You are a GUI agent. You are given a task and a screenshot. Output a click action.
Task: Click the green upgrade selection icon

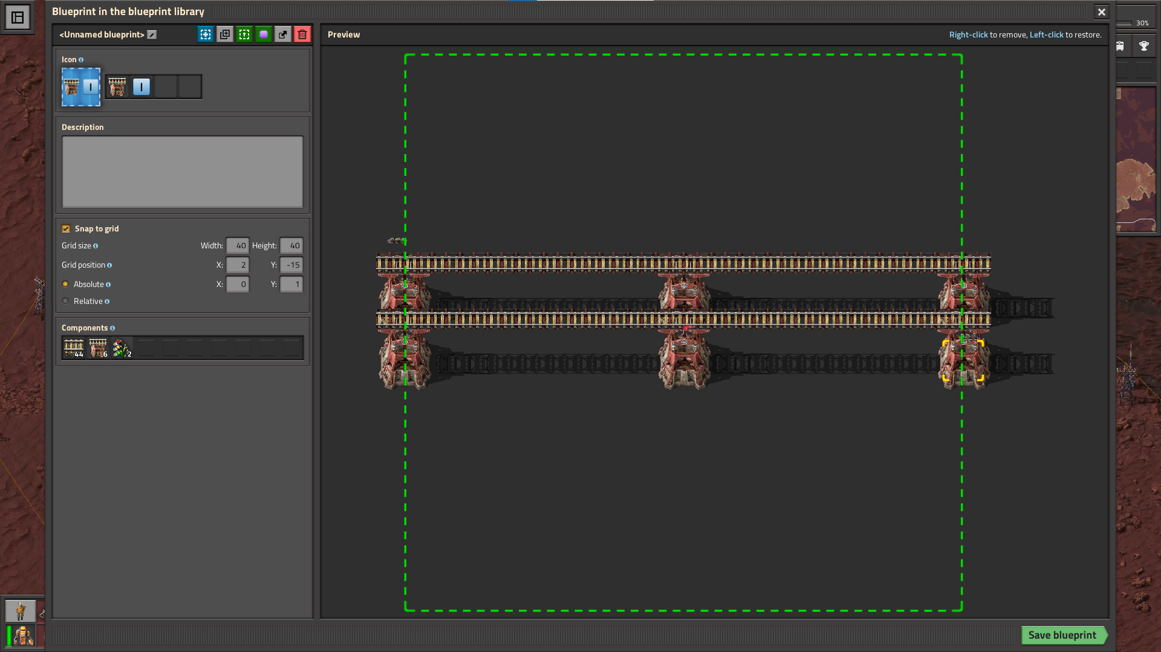point(244,34)
